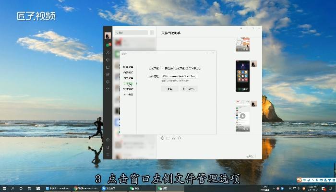Play the bottom video with play icon
The width and height of the screenshot is (336, 192).
coord(242,116)
